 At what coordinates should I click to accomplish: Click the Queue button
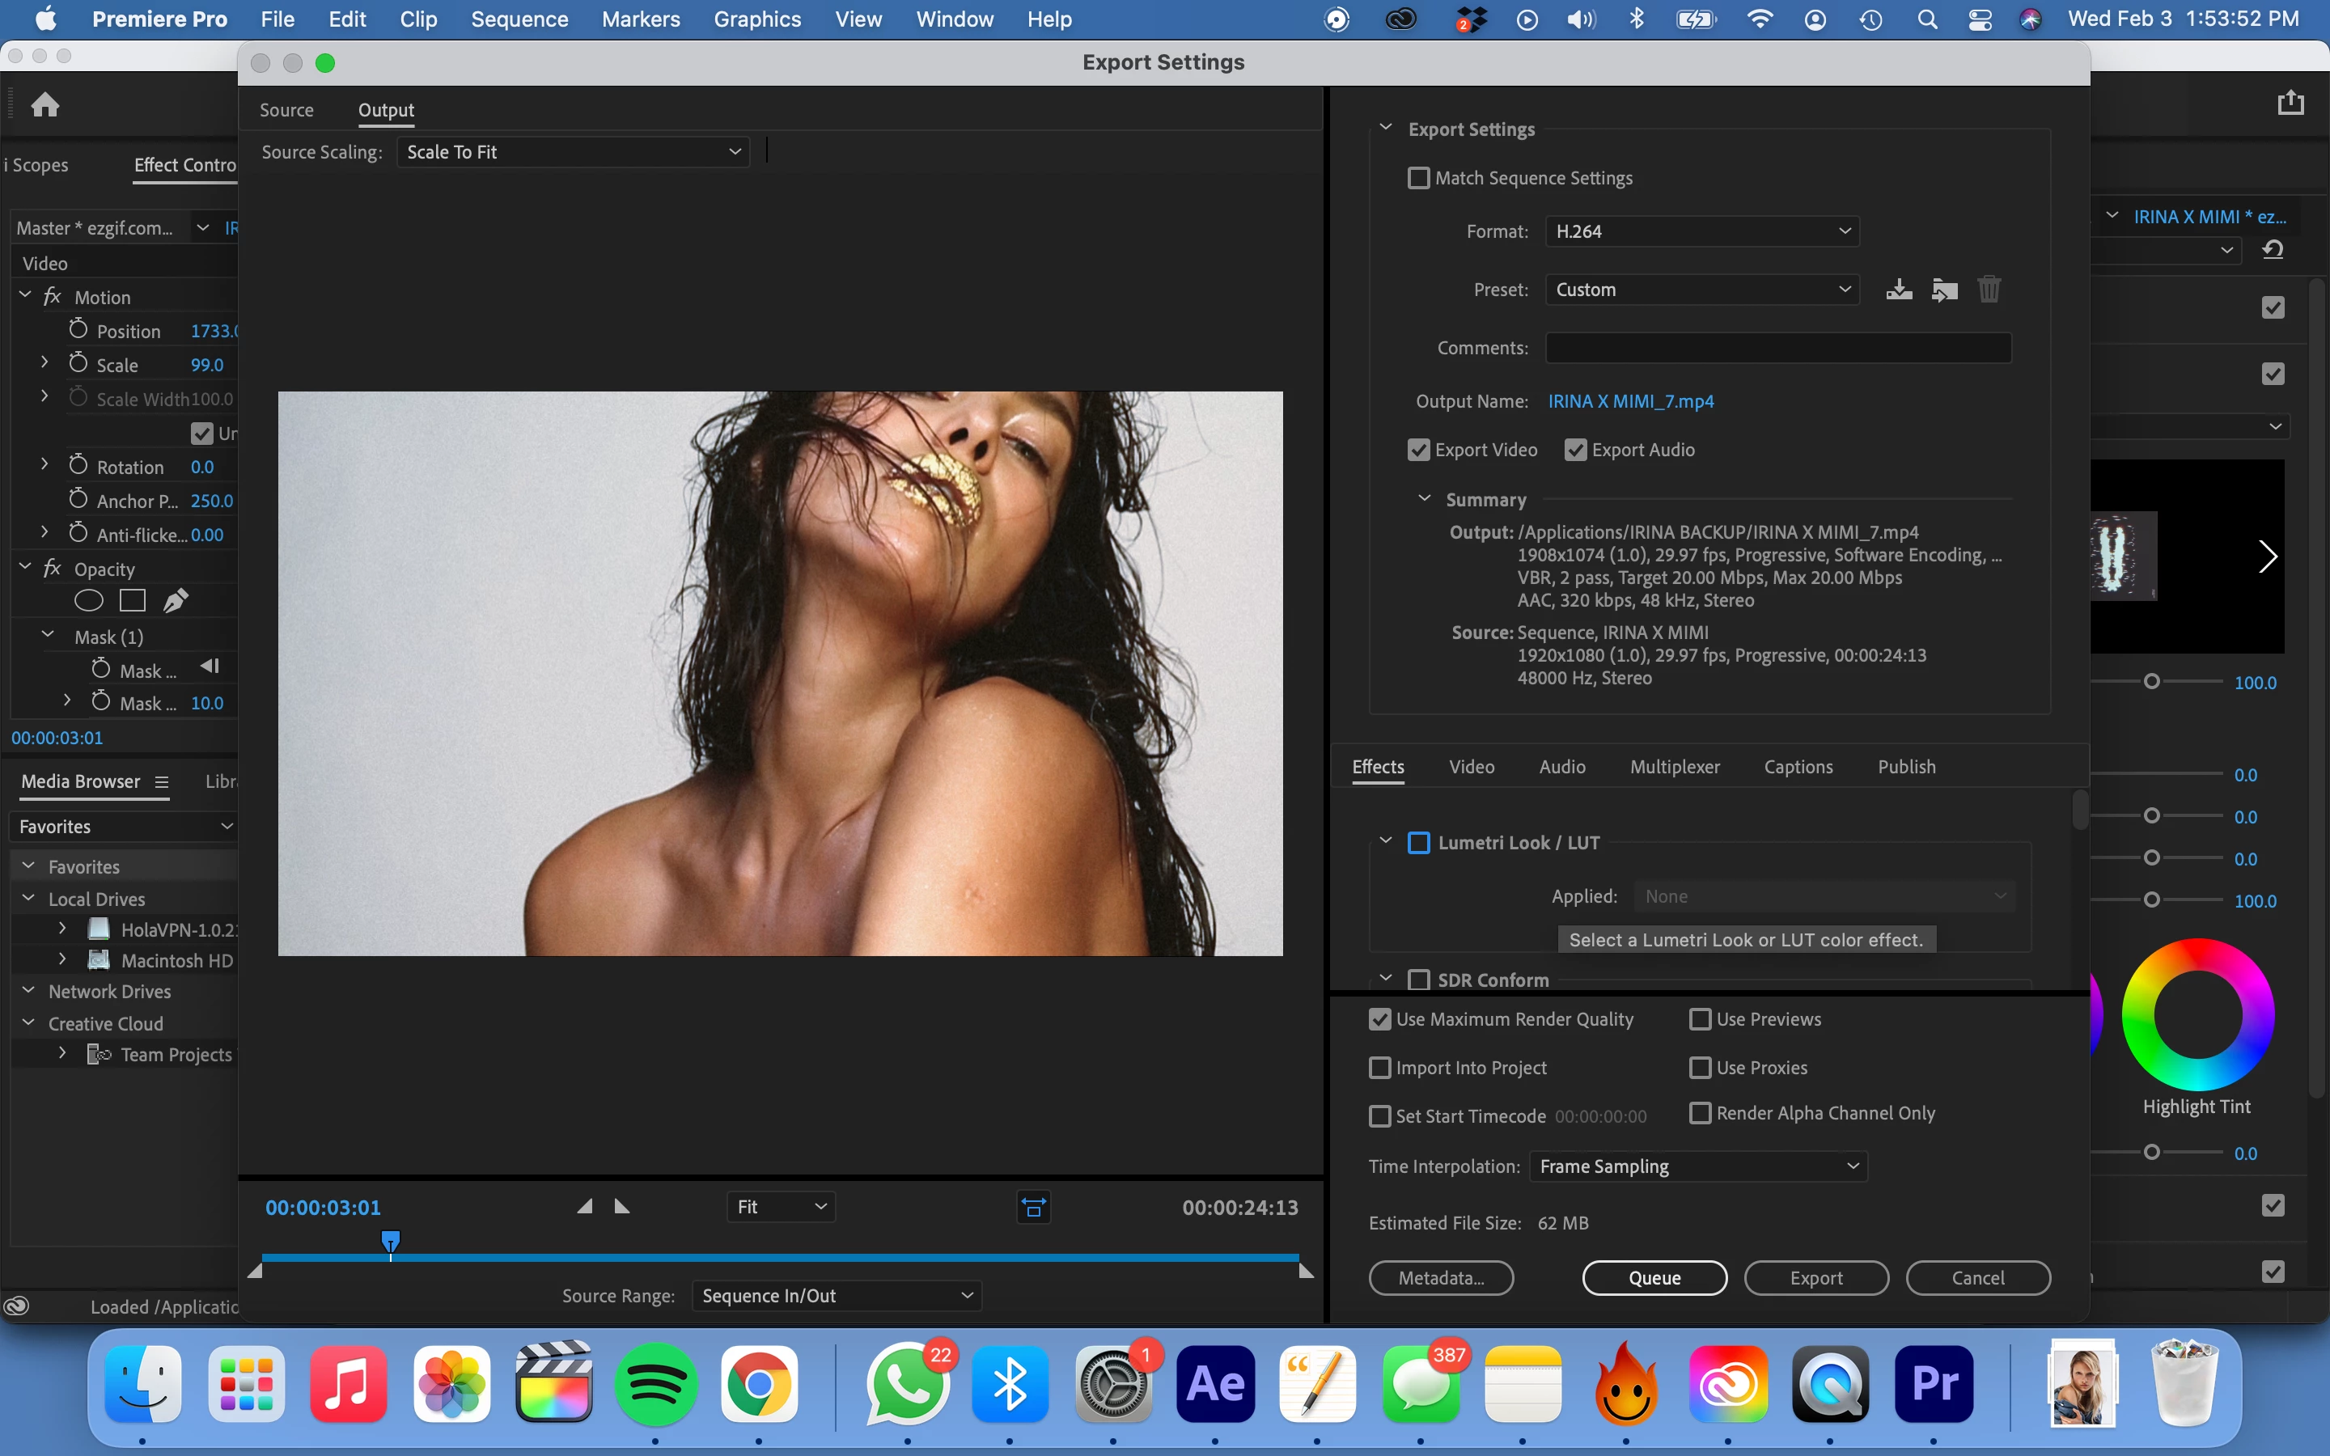point(1654,1278)
